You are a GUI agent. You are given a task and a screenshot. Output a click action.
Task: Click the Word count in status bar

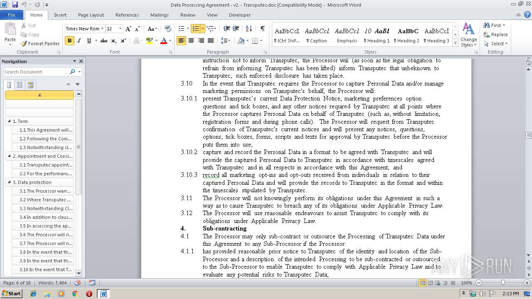[x=52, y=283]
